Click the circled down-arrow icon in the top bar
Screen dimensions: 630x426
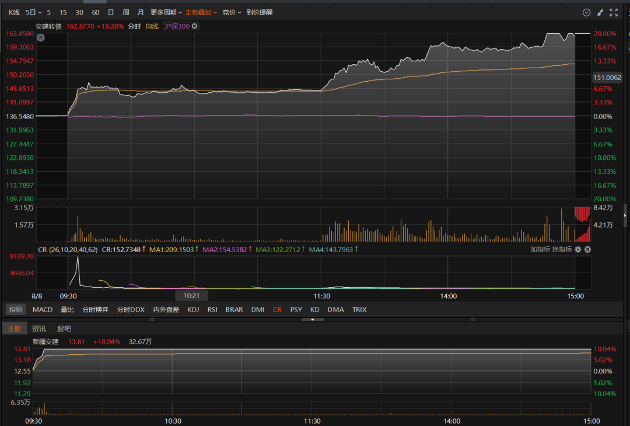[587, 12]
